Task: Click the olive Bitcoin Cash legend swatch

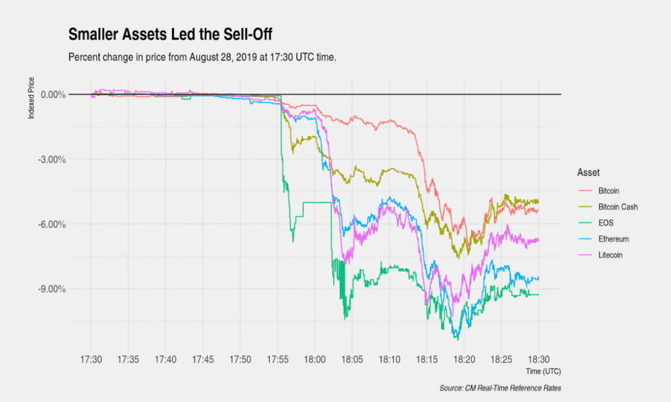Action: point(585,207)
